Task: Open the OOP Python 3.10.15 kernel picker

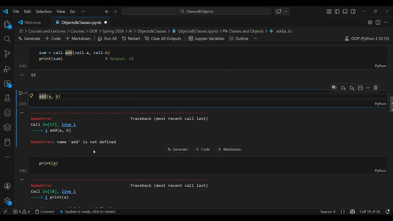Action: coord(367,38)
